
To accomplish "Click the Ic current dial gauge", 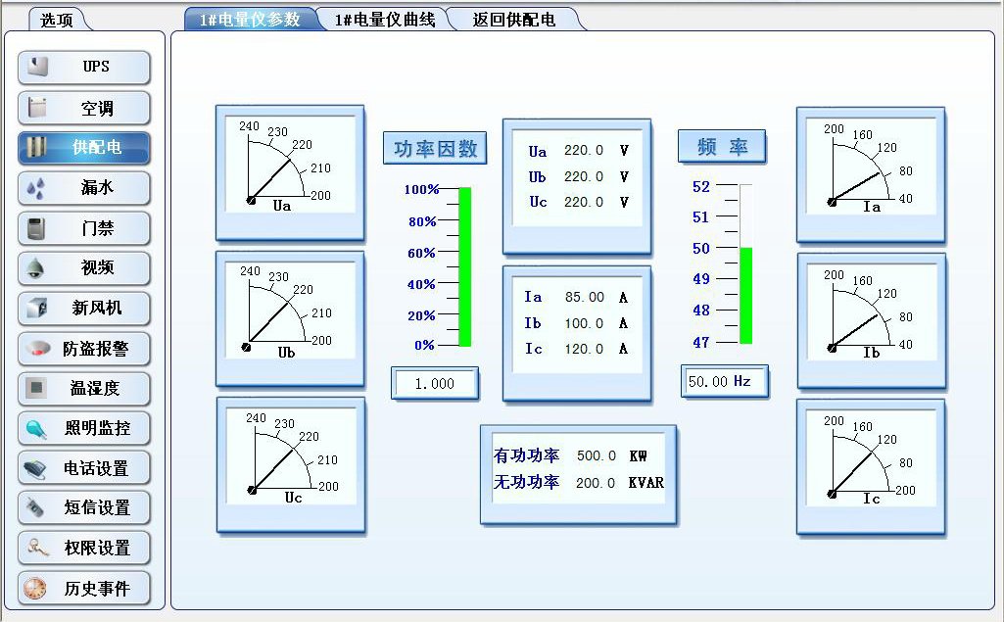I will 871,467.
